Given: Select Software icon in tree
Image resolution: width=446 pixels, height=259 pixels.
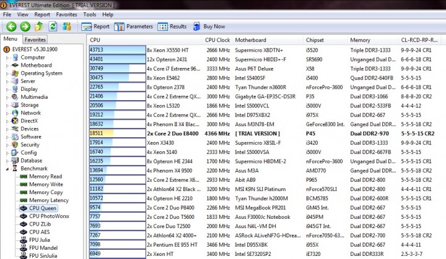Looking at the screenshot, I should coord(15,137).
